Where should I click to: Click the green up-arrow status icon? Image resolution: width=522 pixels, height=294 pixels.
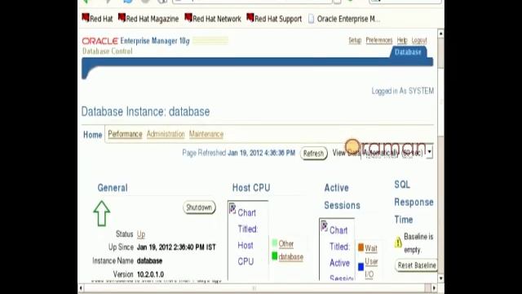tap(101, 213)
